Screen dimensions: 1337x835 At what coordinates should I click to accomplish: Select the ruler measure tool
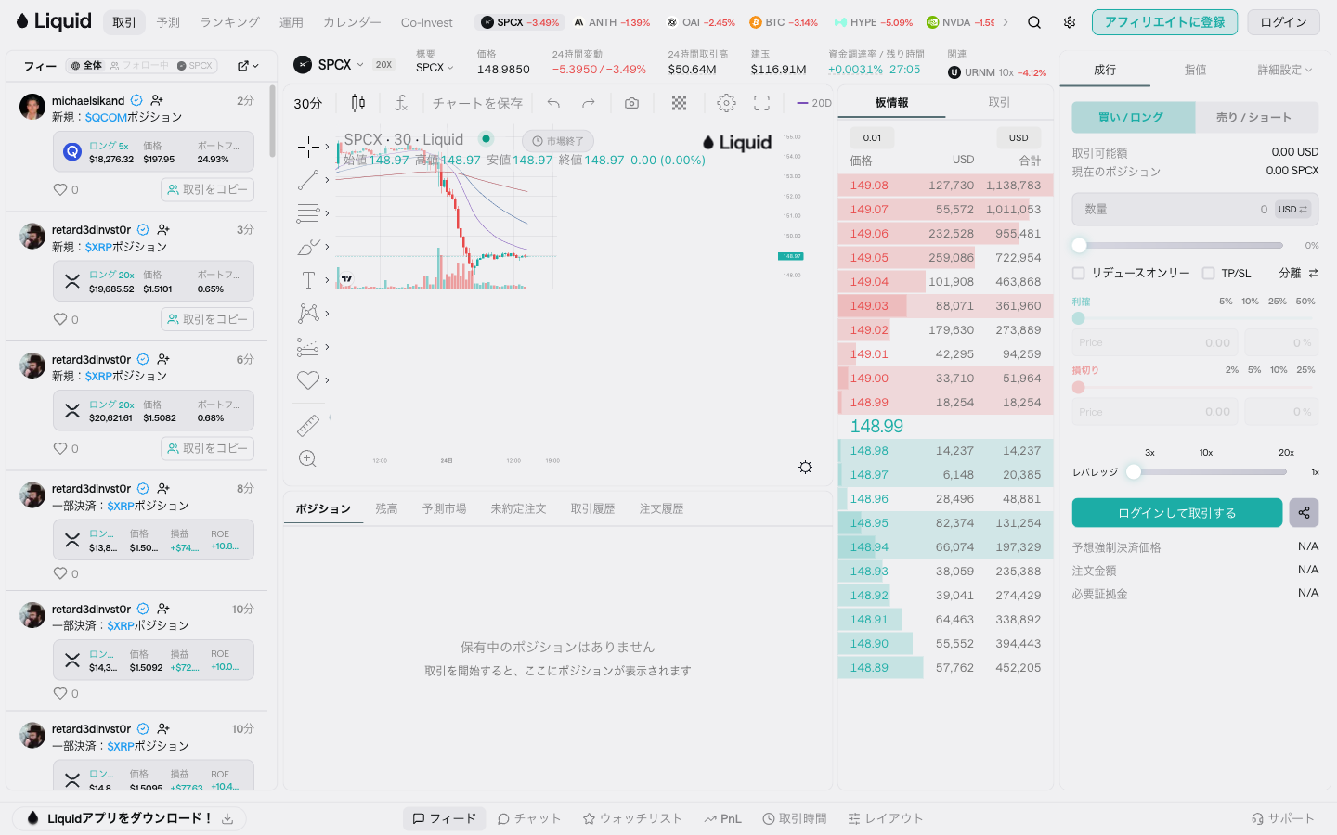coord(308,425)
